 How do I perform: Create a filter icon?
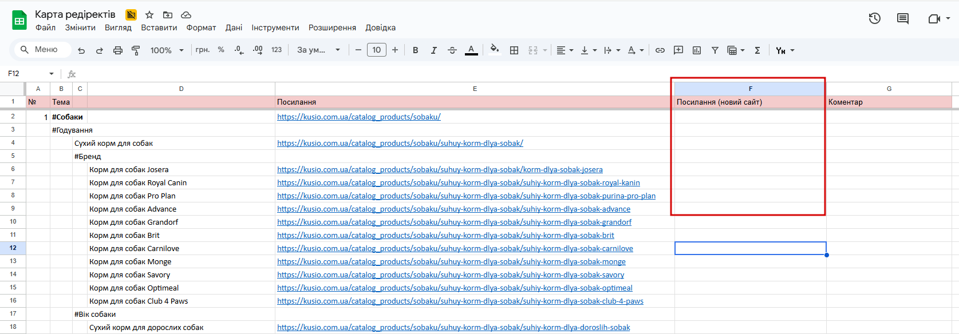(715, 50)
